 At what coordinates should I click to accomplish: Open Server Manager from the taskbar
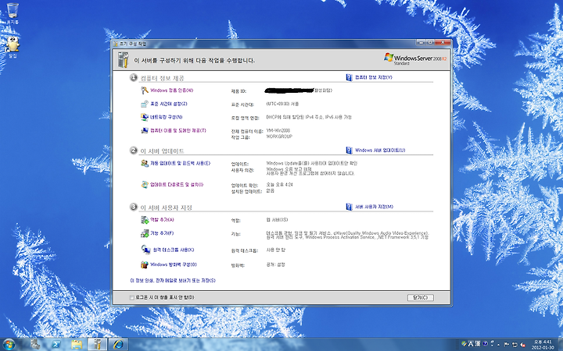35,345
